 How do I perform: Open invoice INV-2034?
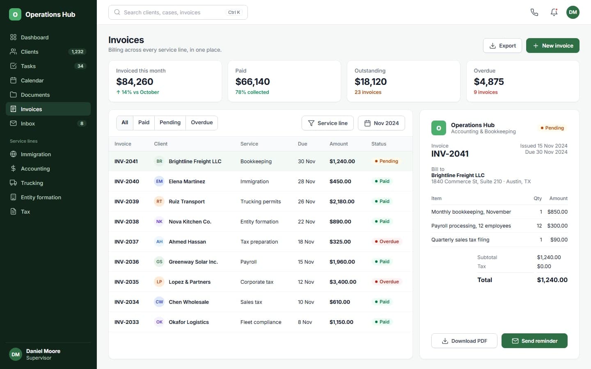click(x=126, y=302)
